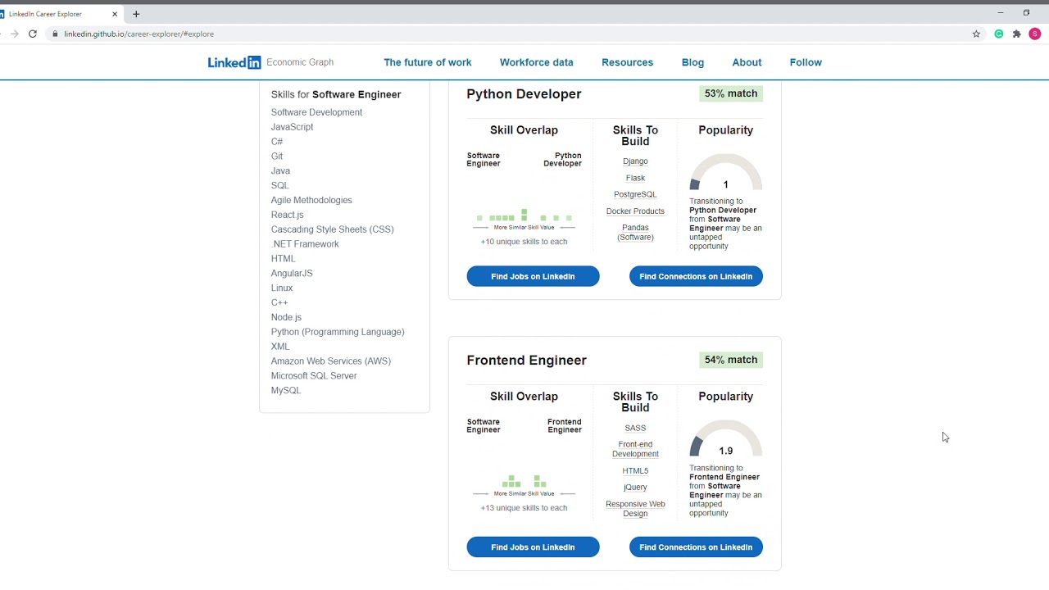Image resolution: width=1049 pixels, height=590 pixels.
Task: Find Connections on LinkedIn for Frontend Engineer
Action: pyautogui.click(x=696, y=547)
